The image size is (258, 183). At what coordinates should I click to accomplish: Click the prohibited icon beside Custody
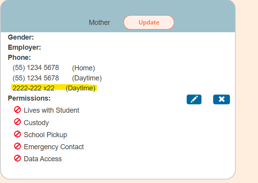(x=18, y=122)
